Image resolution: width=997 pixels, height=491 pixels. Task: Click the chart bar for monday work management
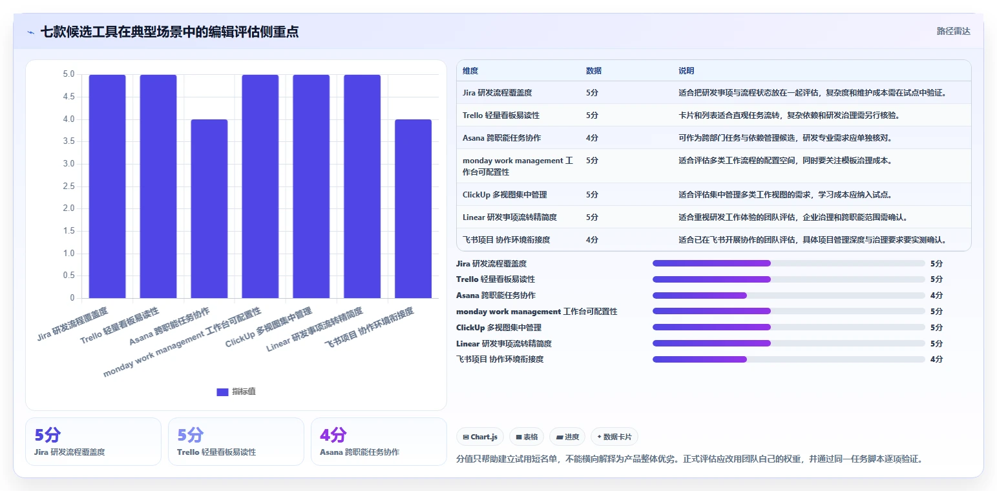[x=260, y=186]
